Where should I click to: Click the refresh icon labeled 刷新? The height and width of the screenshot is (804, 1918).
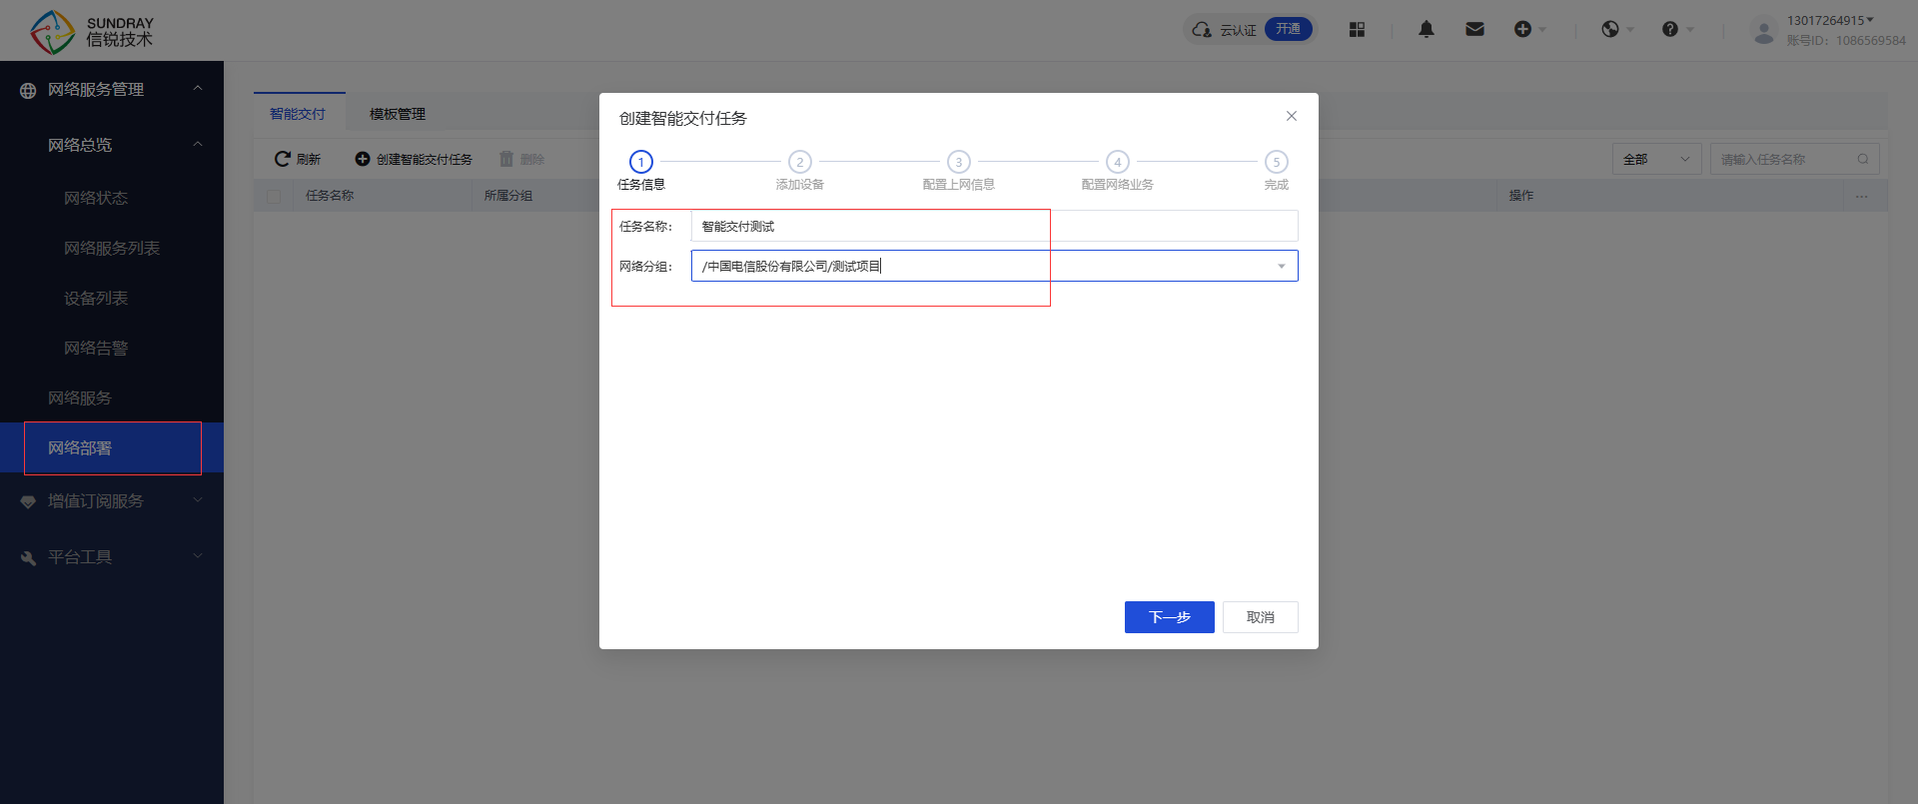point(283,159)
